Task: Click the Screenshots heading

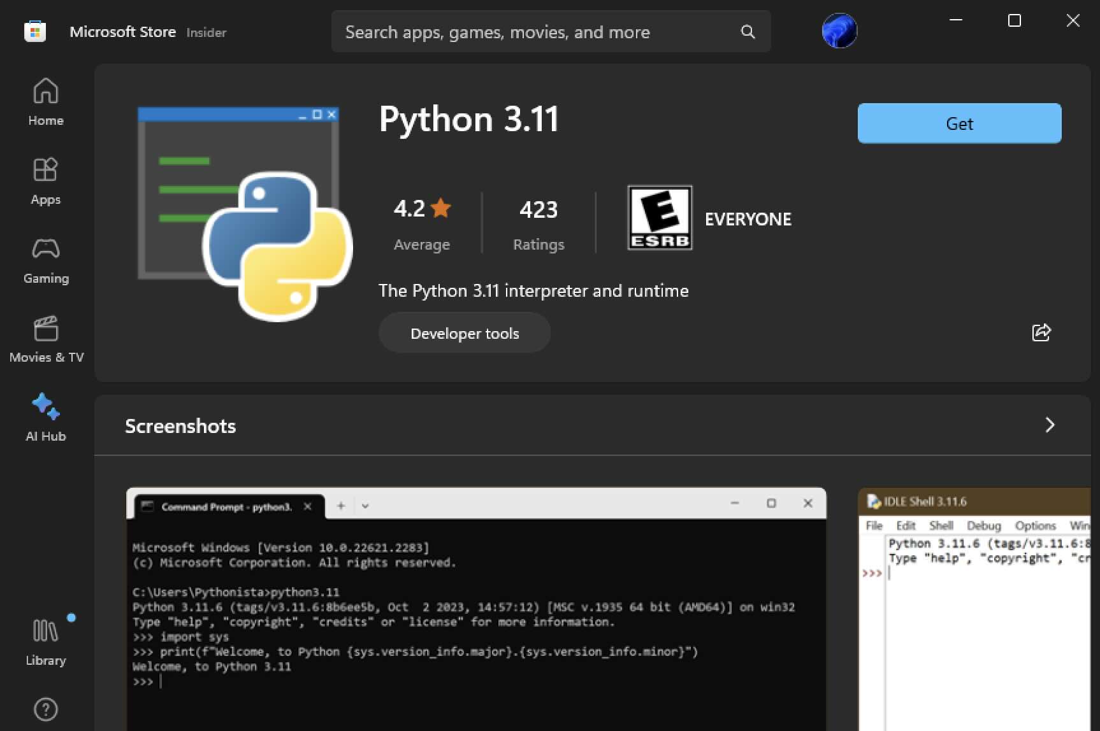Action: pos(180,426)
